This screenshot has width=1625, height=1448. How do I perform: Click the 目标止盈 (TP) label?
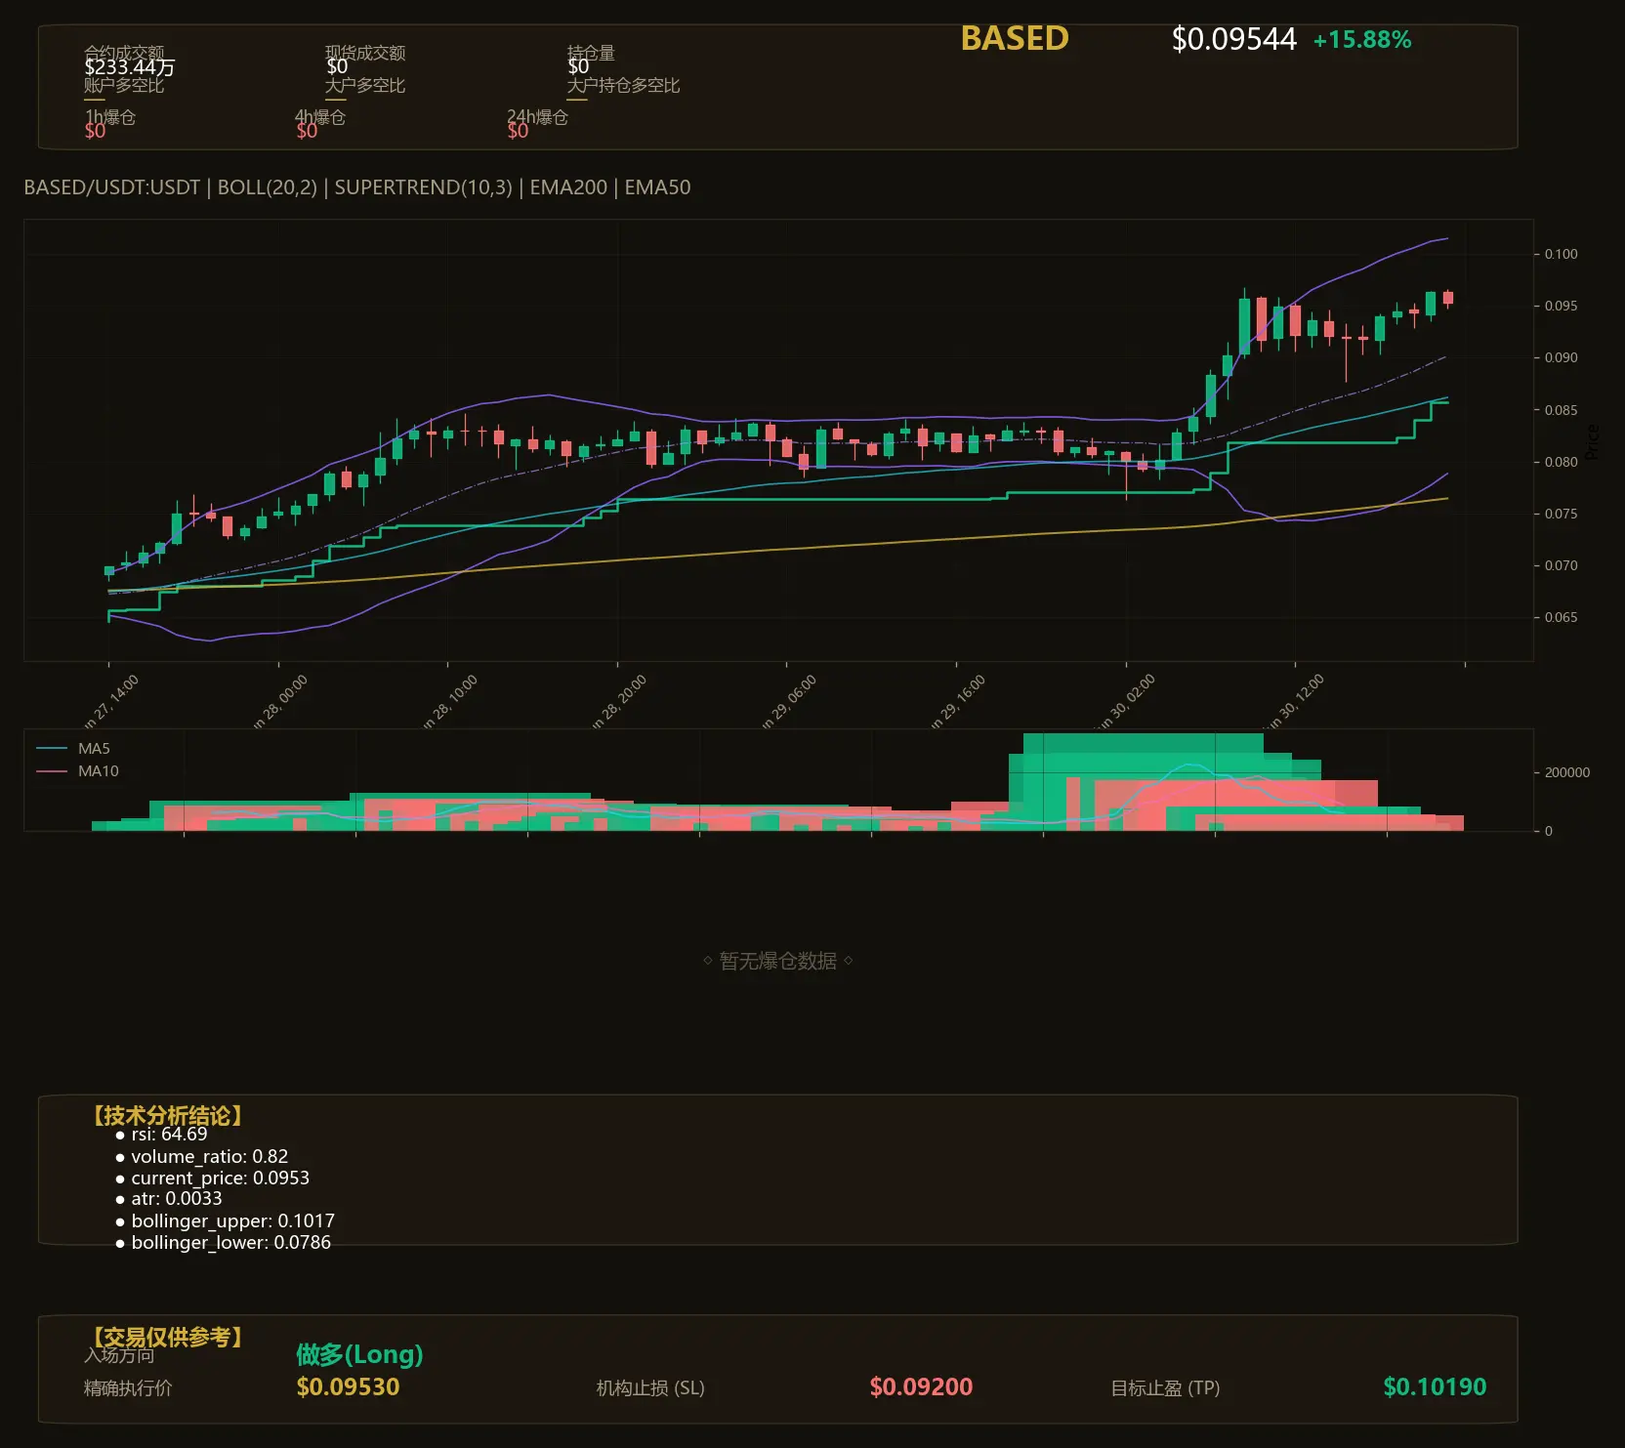(x=1165, y=1388)
